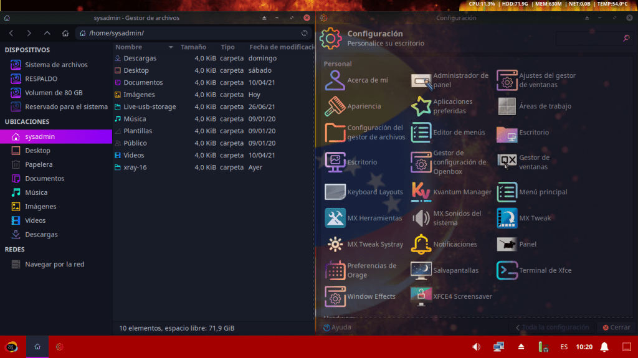638x358 pixels.
Task: Click the volume icon in taskbar
Action: tap(477, 347)
